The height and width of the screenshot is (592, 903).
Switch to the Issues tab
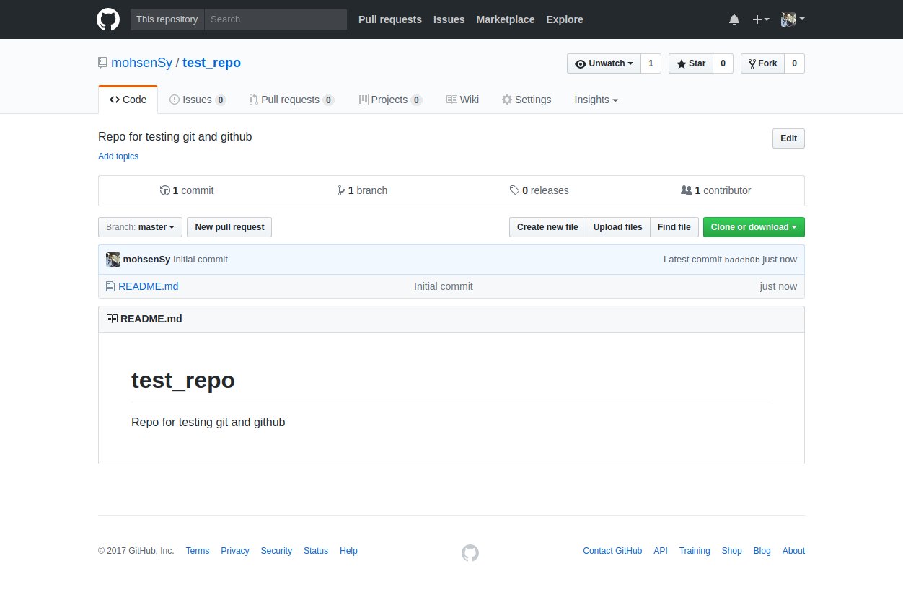(x=198, y=100)
